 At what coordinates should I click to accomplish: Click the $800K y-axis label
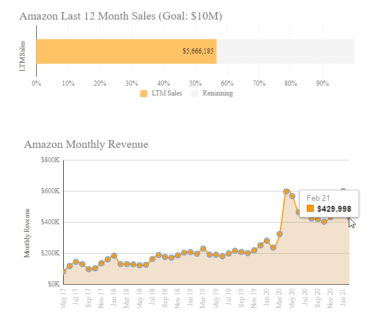point(51,160)
